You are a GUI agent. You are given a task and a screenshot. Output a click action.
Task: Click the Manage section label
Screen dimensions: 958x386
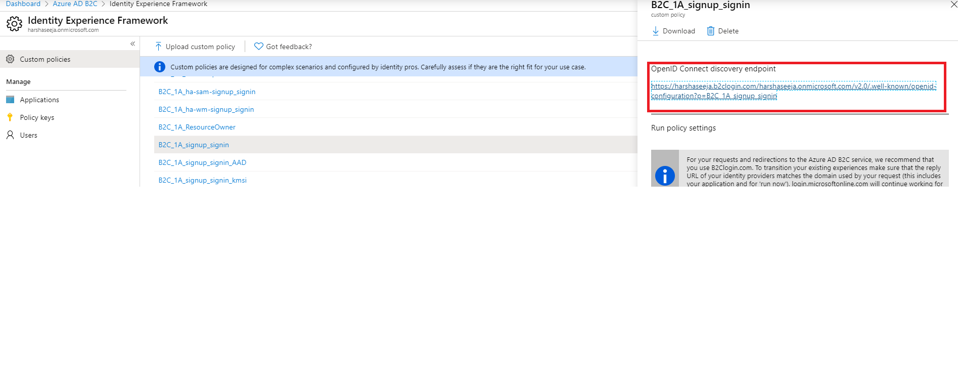coord(18,81)
